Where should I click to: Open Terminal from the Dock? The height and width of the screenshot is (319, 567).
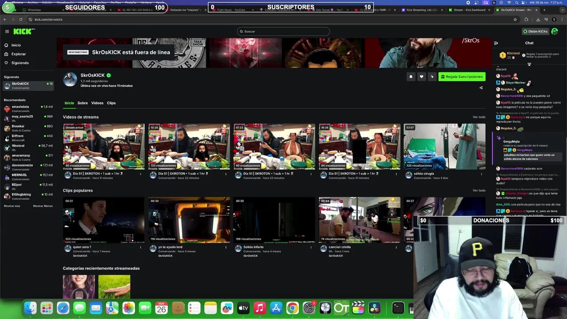[x=398, y=308]
